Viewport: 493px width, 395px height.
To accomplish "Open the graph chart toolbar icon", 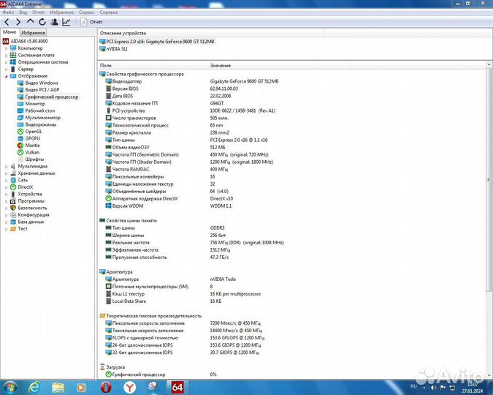I will click(x=66, y=22).
